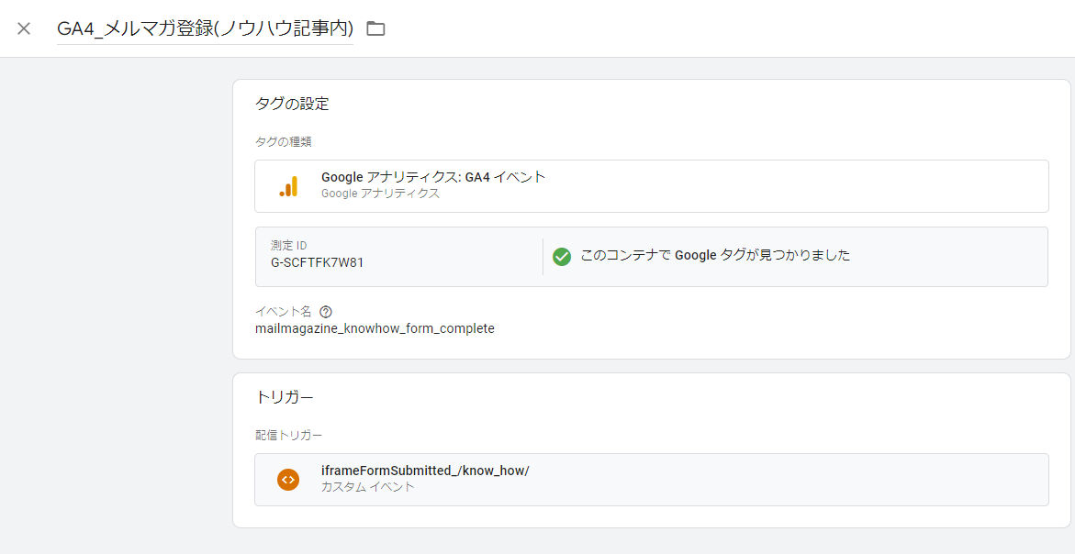Open the folder icon next to the tag name

[375, 28]
